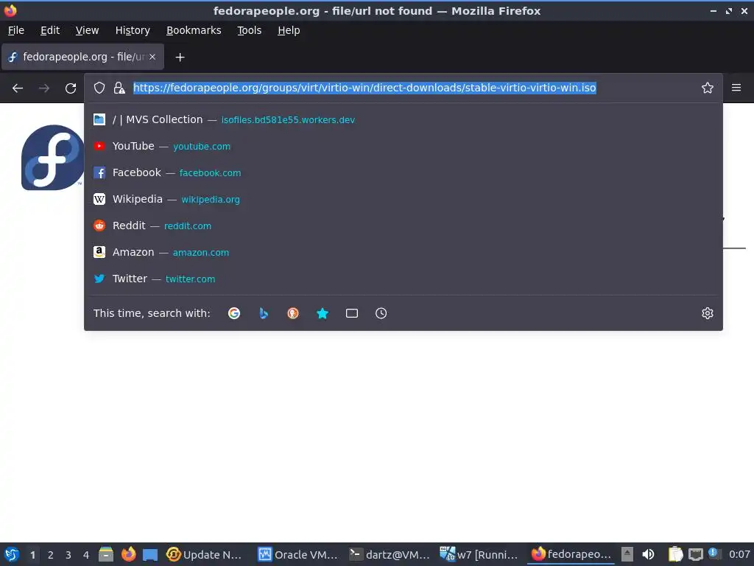Choose the Facebook suggestion
The width and height of the screenshot is (754, 566).
(x=404, y=172)
